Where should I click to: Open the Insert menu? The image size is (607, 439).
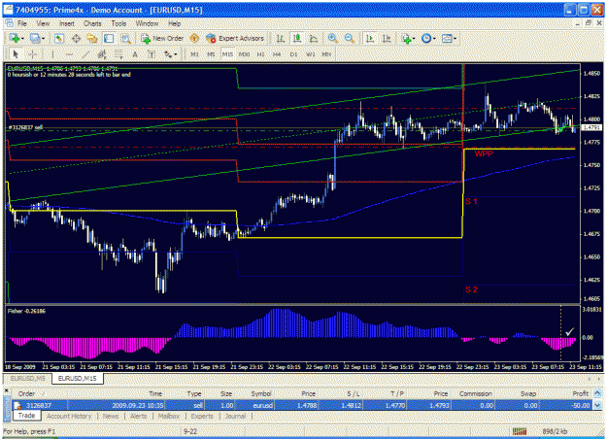click(x=67, y=23)
